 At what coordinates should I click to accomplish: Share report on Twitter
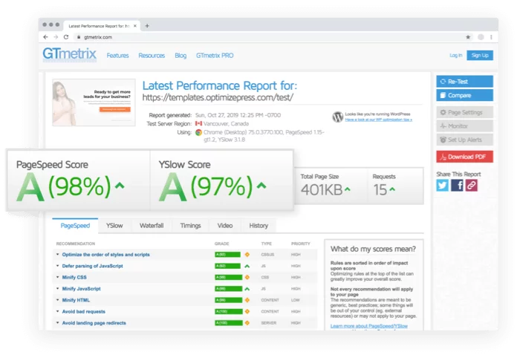tap(442, 185)
